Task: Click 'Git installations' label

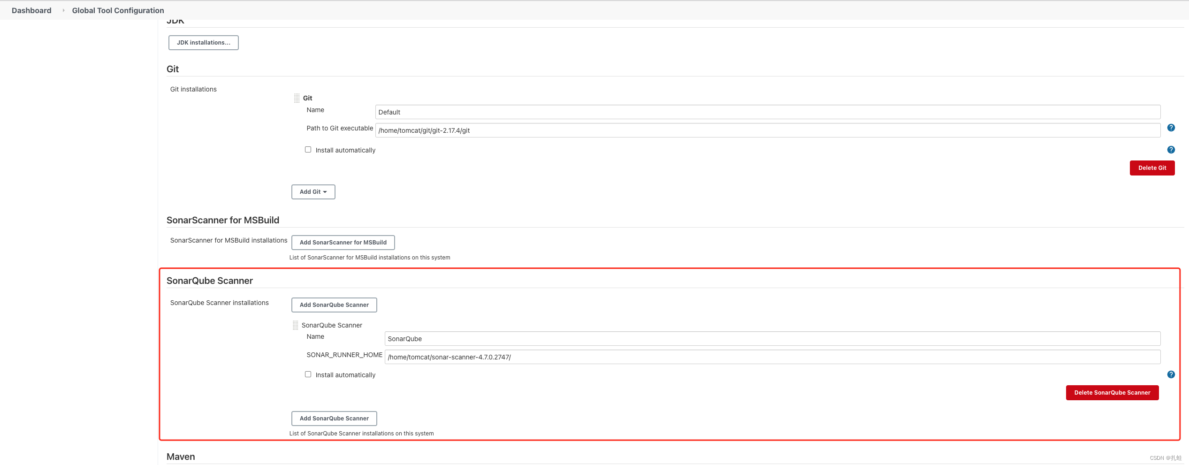Action: [x=193, y=89]
